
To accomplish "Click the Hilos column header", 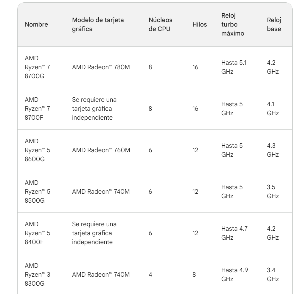I will (x=200, y=24).
